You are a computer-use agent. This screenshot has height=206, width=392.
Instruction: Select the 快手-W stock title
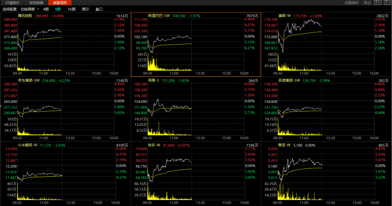coord(154,145)
